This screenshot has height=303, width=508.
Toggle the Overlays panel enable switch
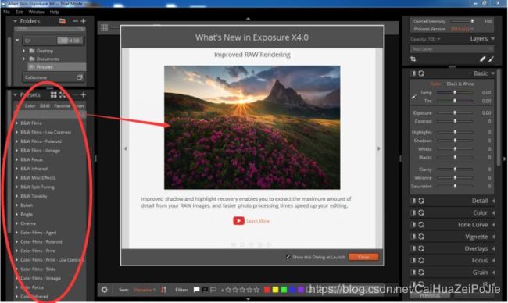(x=413, y=248)
